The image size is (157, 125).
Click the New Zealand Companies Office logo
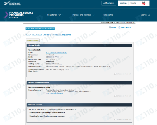point(12,3)
